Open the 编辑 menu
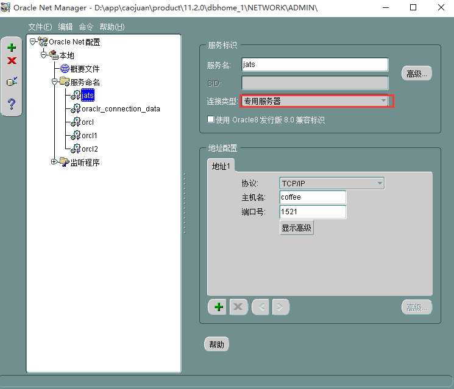 (x=65, y=27)
